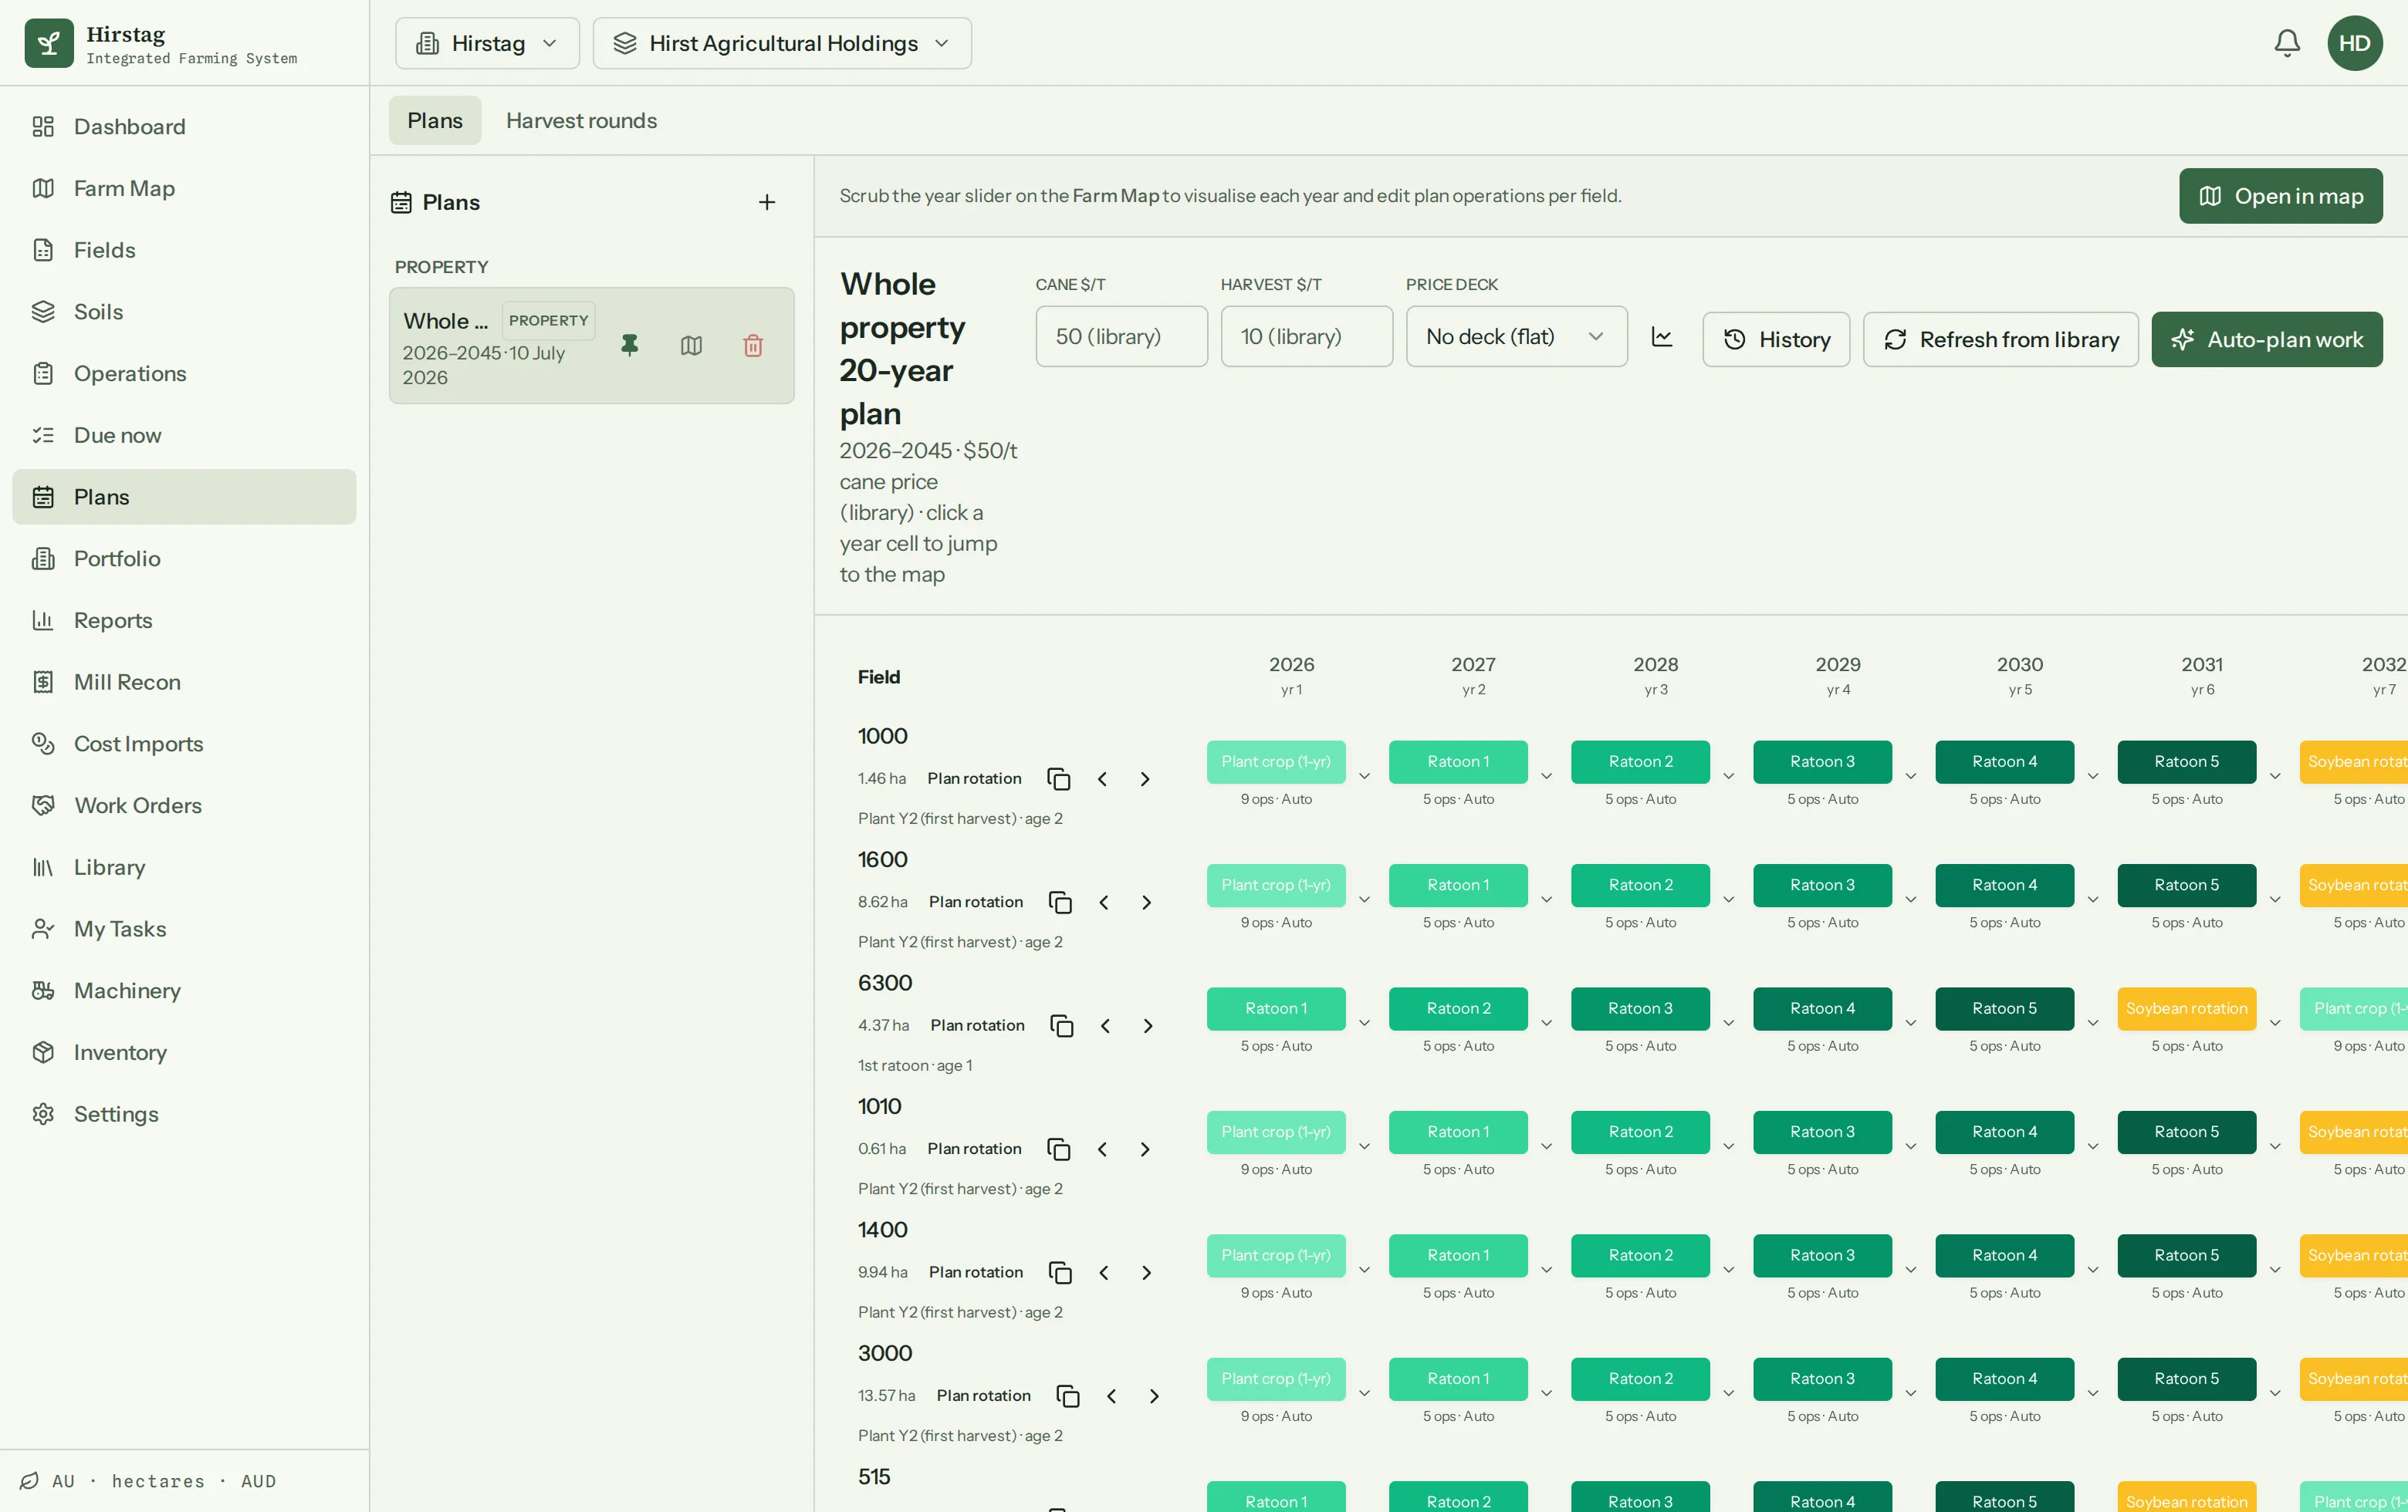
Task: Expand the No deck (flat) dropdown
Action: pyautogui.click(x=1516, y=337)
